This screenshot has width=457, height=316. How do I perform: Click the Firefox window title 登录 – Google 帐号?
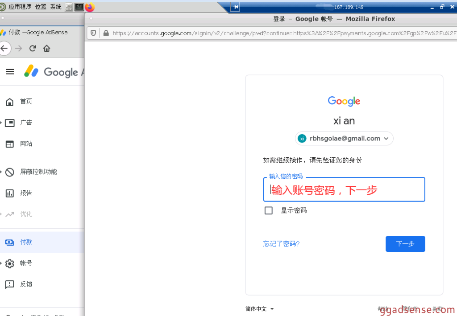point(303,19)
